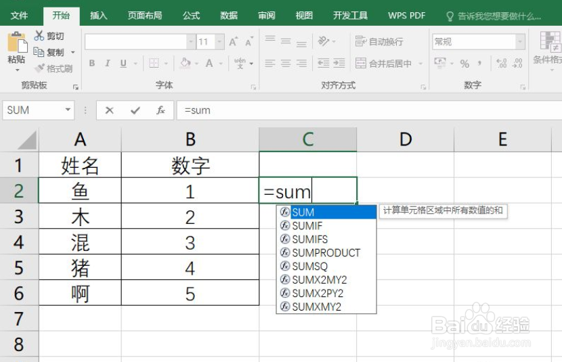Expand the Name Box dropdown arrow
Image resolution: width=562 pixels, height=362 pixels.
pos(68,110)
